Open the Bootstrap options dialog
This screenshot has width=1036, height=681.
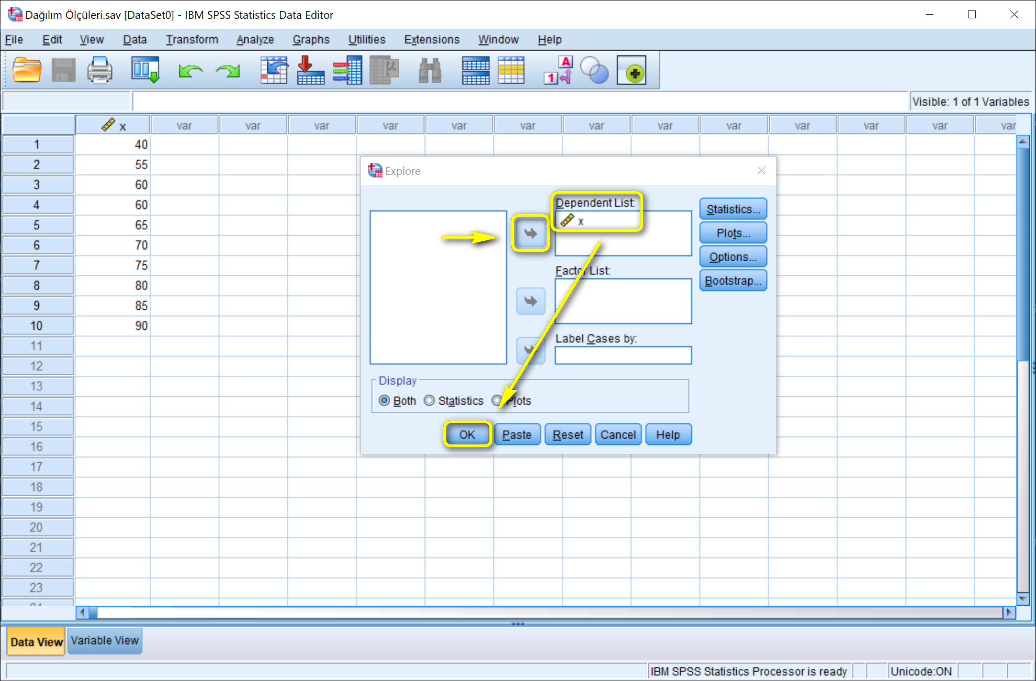pos(733,281)
